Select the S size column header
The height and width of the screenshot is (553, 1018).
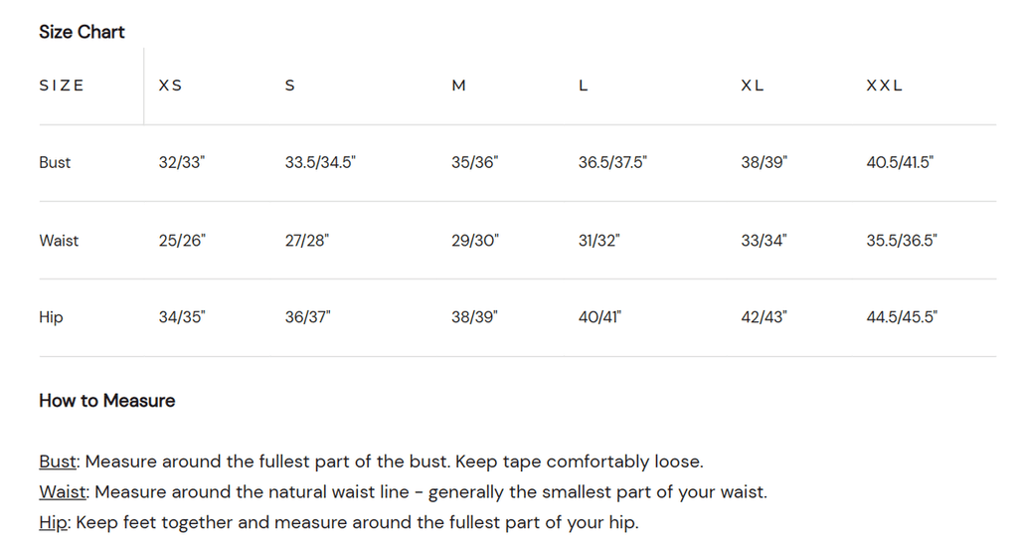coord(290,86)
